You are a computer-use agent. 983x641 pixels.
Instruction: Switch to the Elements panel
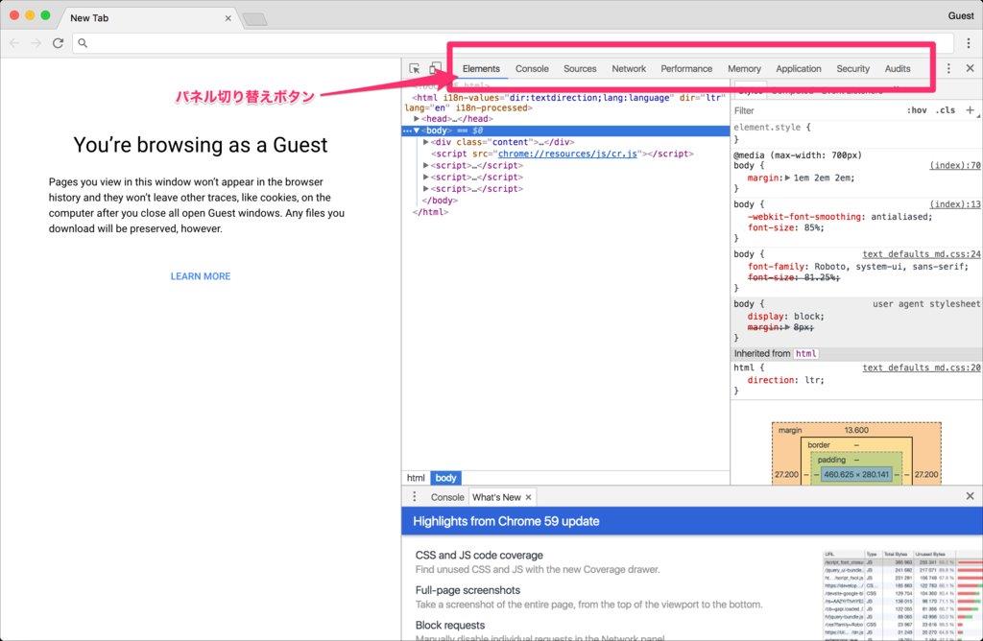(481, 68)
